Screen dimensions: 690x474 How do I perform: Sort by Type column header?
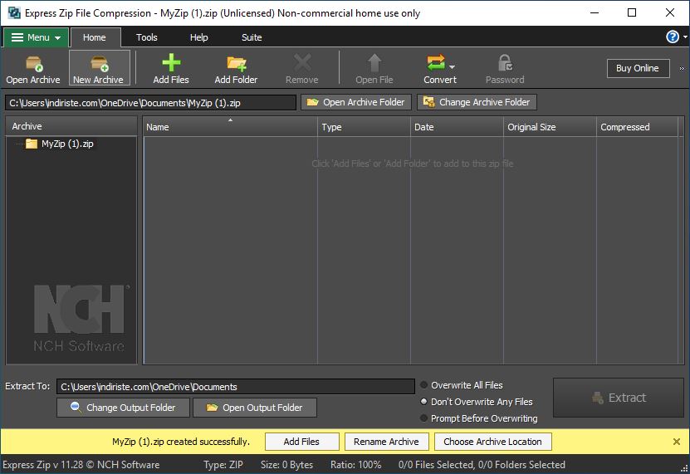click(364, 127)
